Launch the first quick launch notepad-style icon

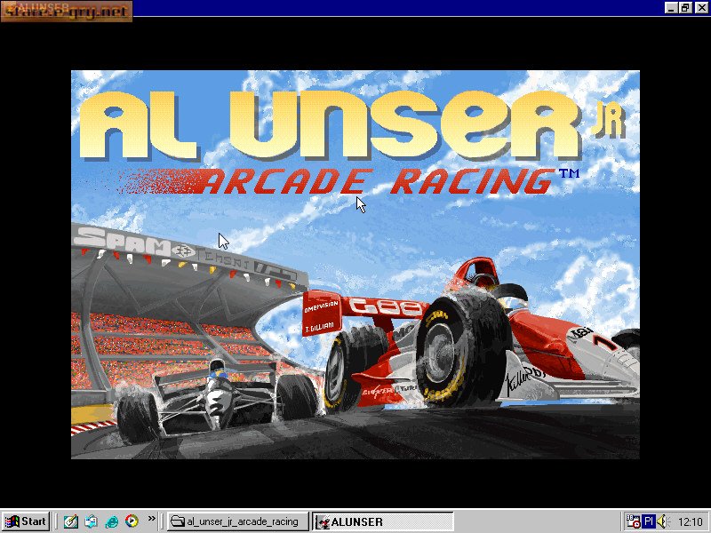point(70,521)
